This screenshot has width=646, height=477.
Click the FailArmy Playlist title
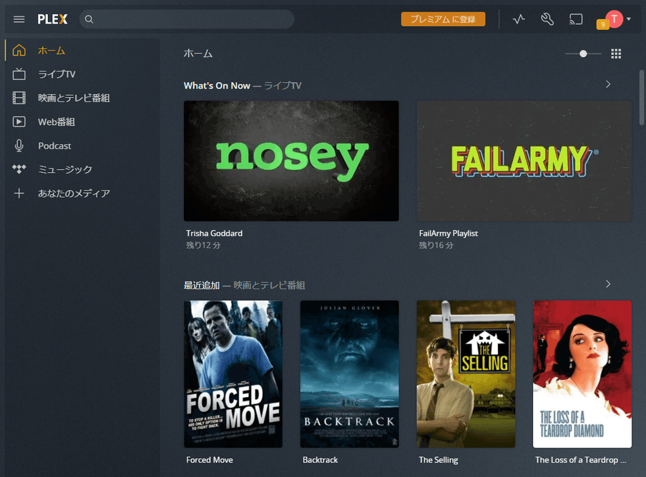click(449, 234)
